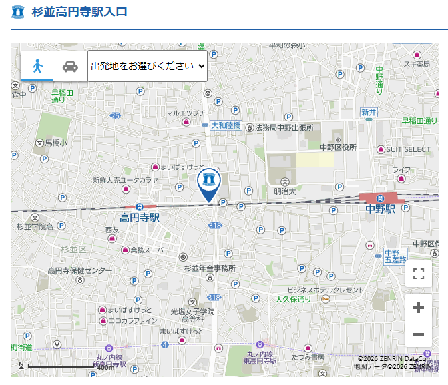Click the ココカラファイン shop icon
This screenshot has width=448, height=385.
point(103,321)
